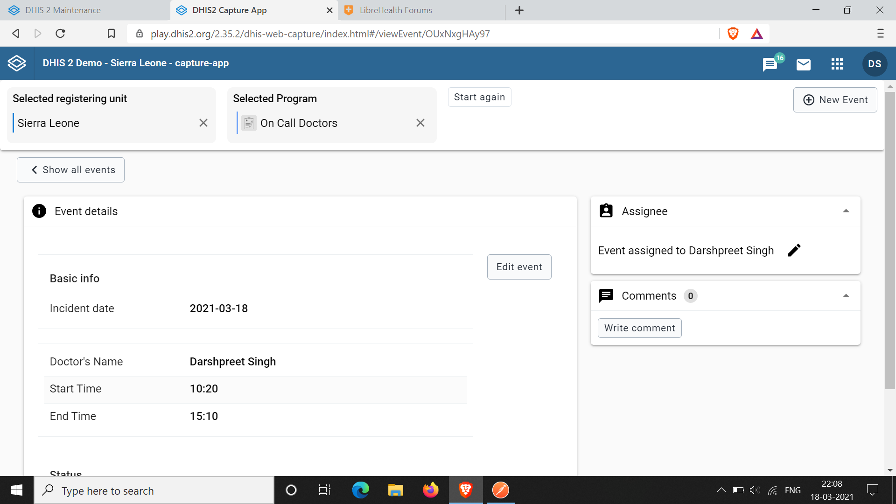Edit assignee with pencil icon

[x=794, y=251]
